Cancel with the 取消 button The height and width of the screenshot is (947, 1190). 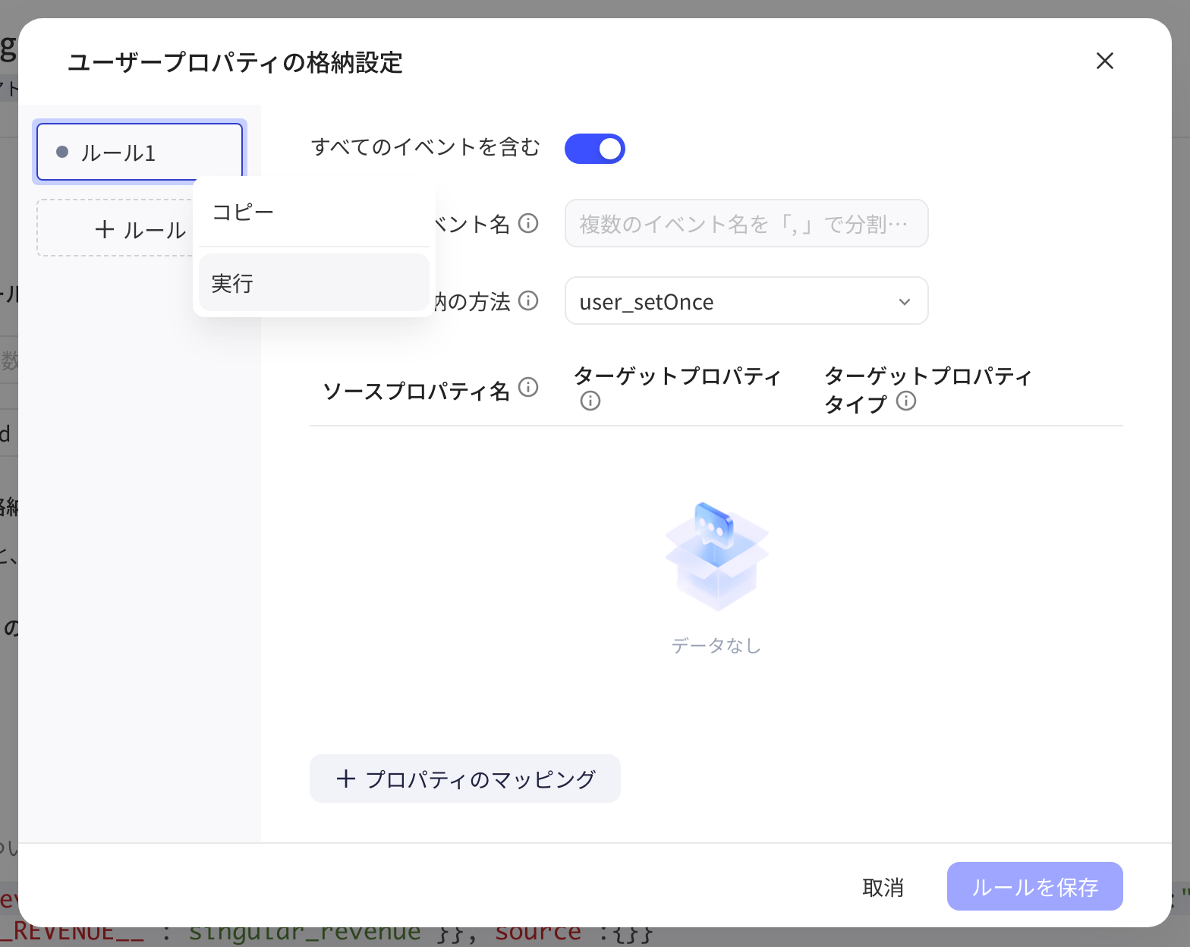[x=883, y=886]
